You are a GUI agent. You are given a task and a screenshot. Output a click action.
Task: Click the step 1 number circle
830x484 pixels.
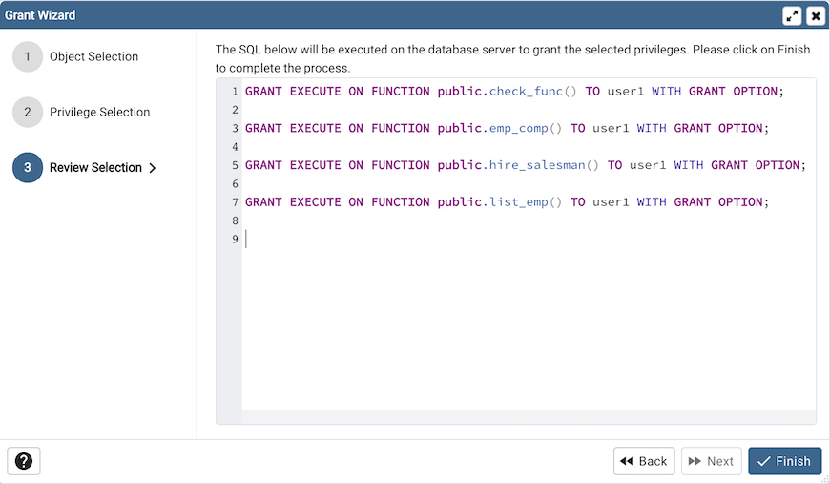tap(28, 56)
